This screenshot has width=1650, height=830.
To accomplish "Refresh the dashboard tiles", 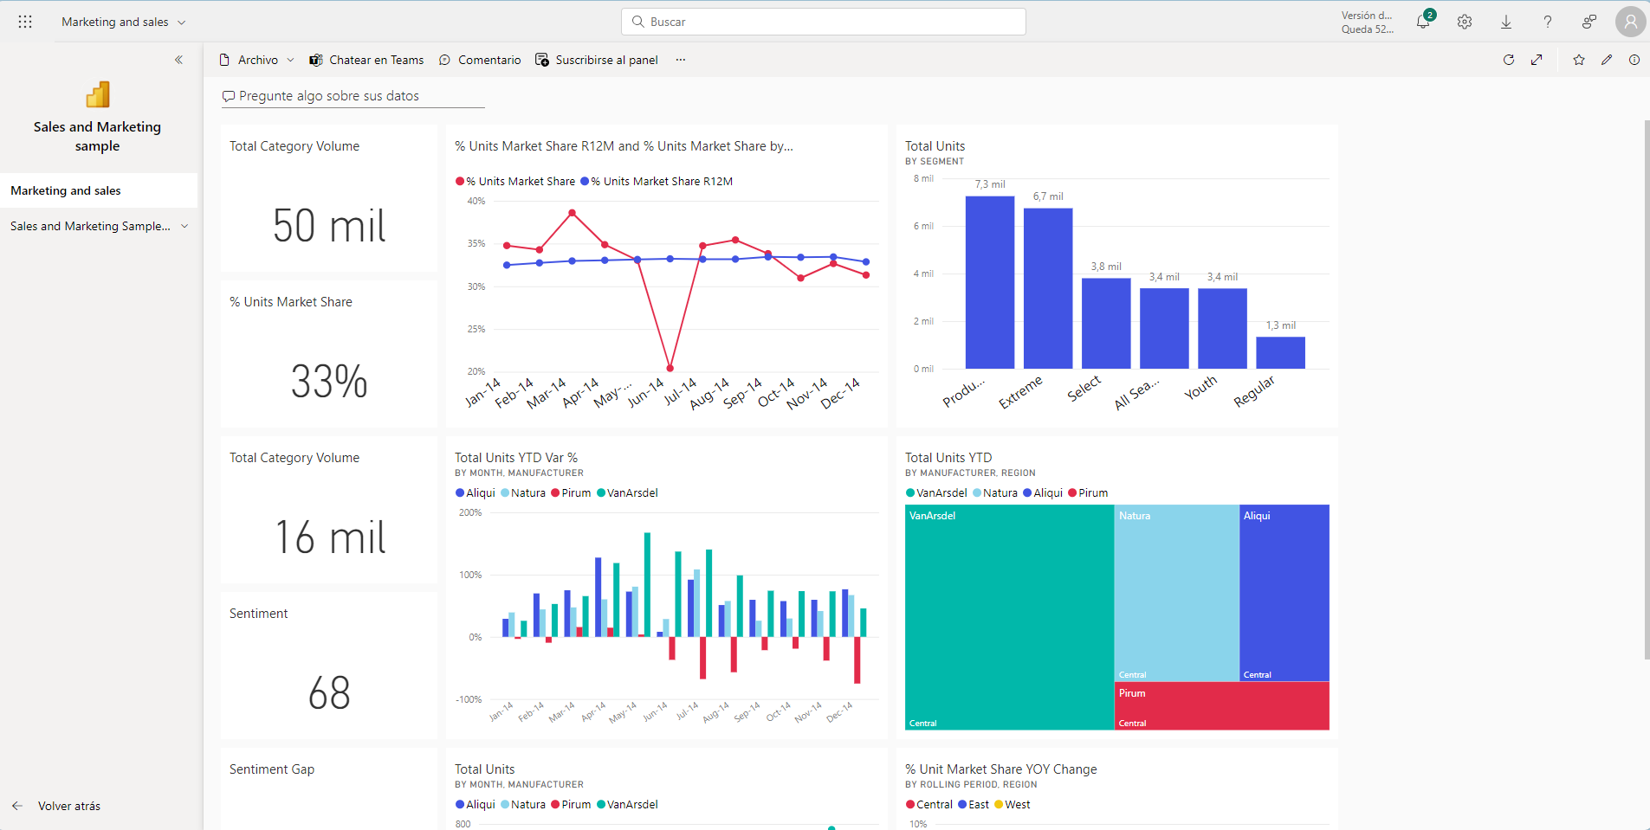I will pos(1509,60).
